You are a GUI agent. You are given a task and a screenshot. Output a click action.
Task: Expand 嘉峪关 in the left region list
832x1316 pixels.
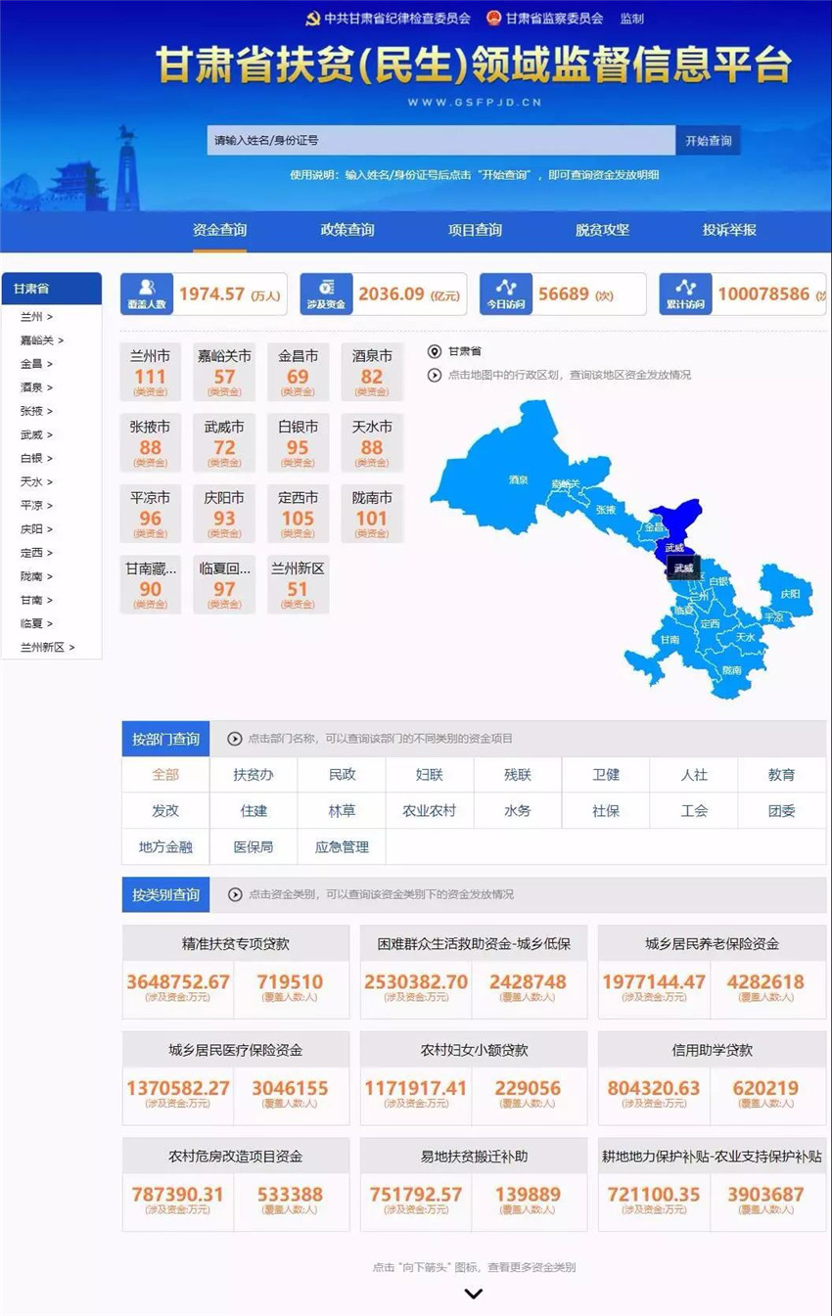tap(42, 340)
